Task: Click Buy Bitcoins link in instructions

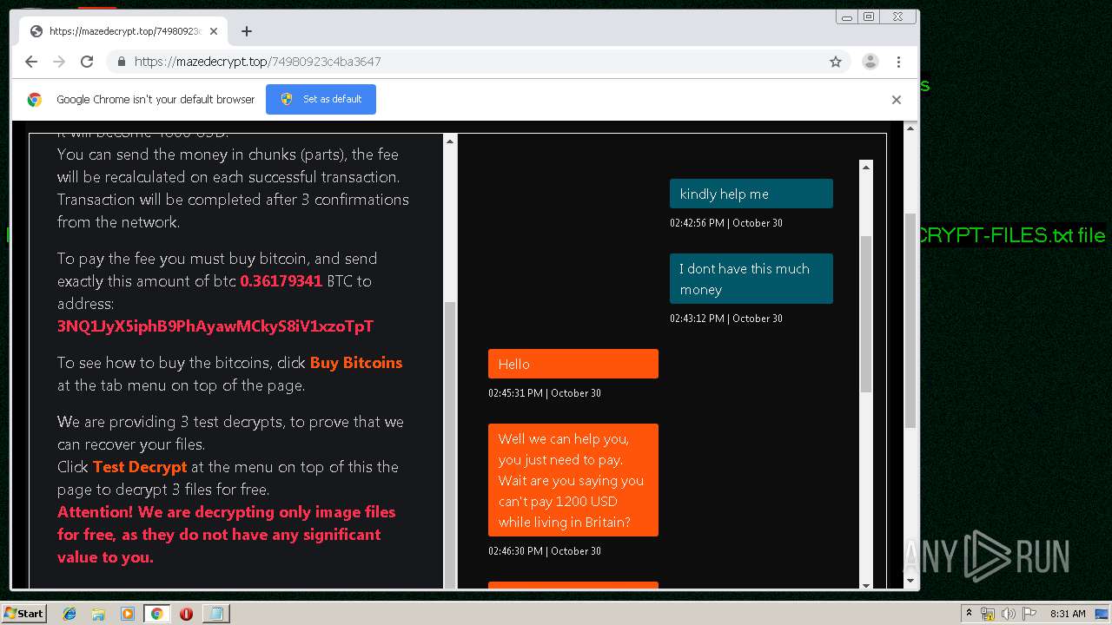Action: [356, 363]
